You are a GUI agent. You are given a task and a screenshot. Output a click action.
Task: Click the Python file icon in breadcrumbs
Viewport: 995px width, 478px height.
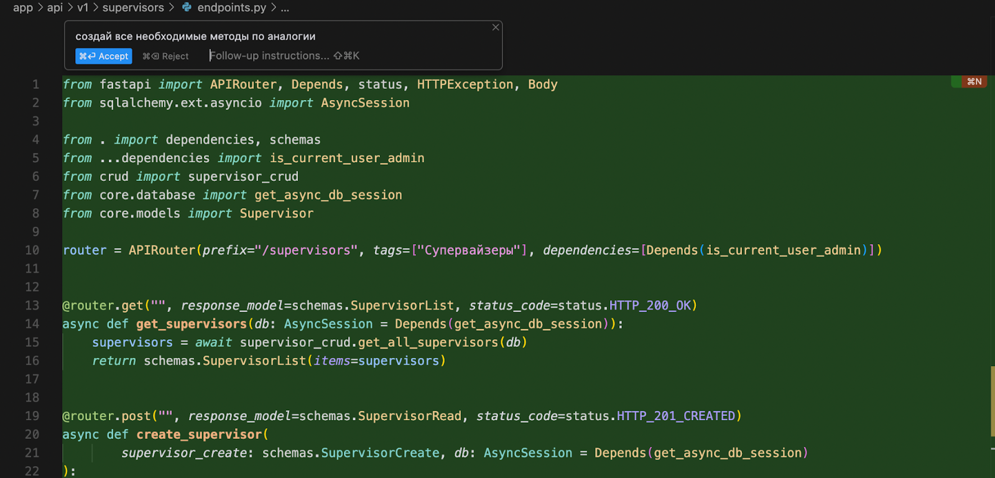tap(187, 7)
